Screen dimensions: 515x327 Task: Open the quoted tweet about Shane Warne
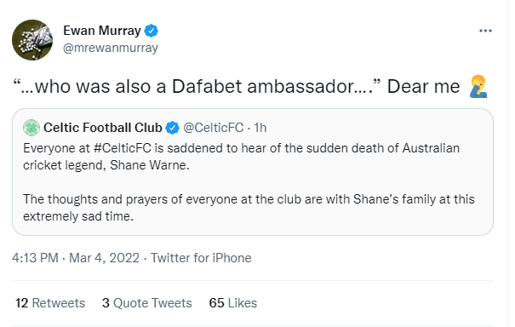(253, 172)
